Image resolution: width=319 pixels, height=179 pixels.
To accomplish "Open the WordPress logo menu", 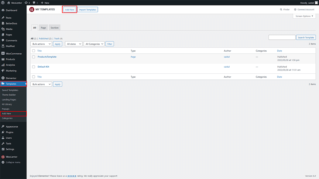I will click(3, 3).
